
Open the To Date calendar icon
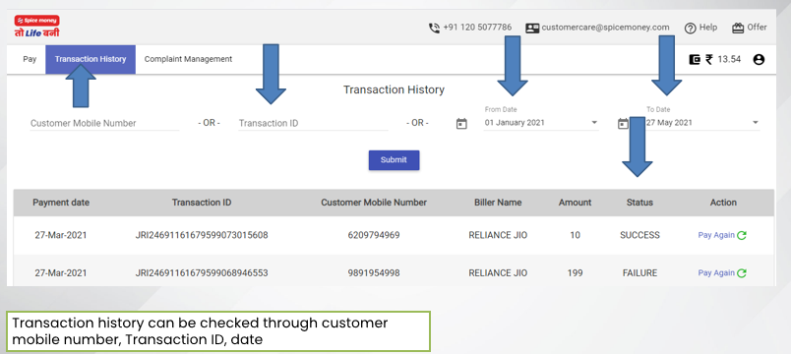623,124
